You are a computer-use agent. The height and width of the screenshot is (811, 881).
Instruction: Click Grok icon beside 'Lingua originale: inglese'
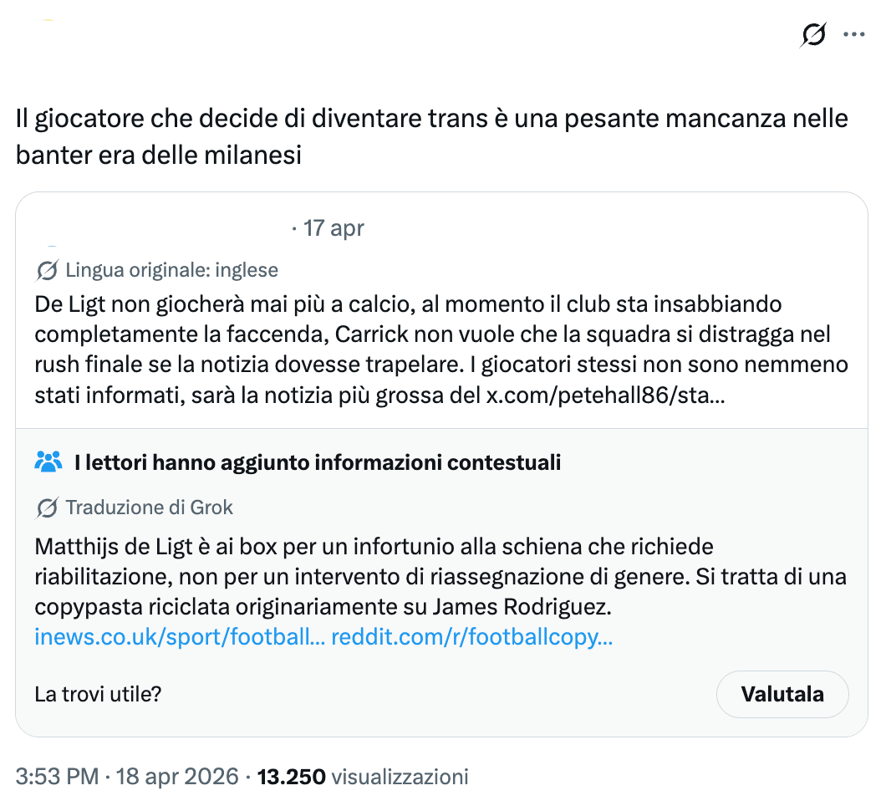48,271
